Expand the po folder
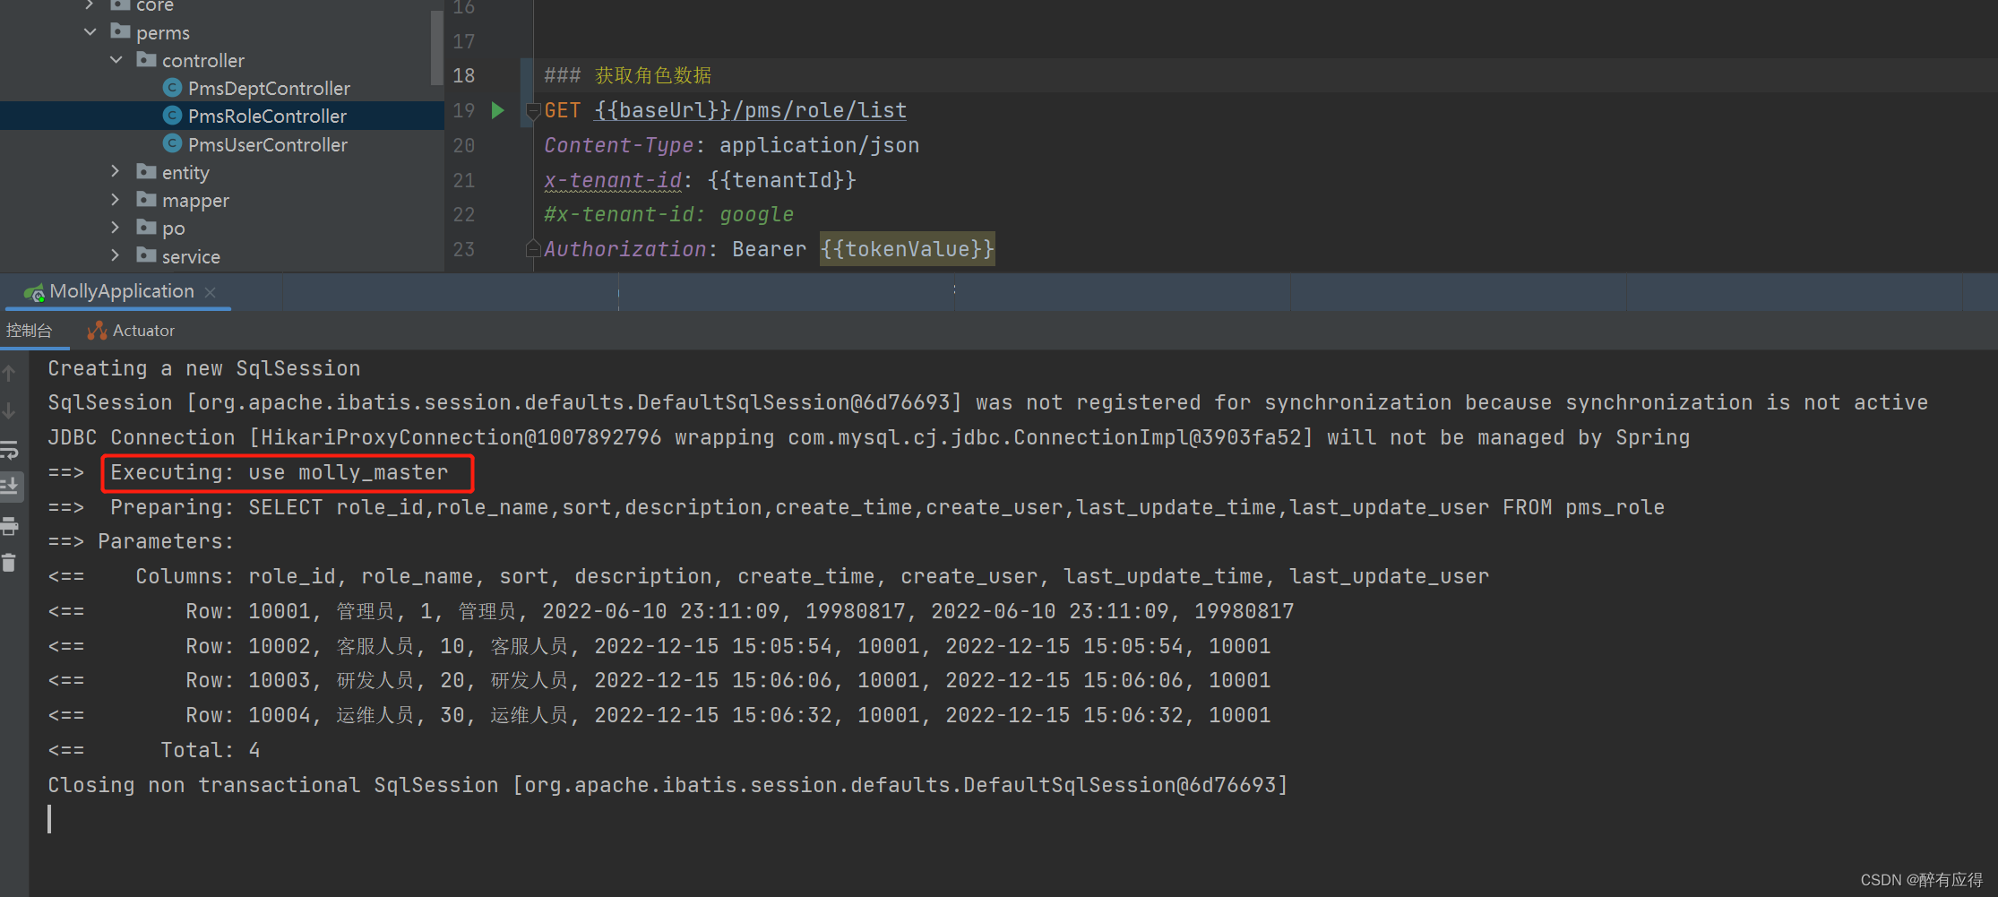1998x897 pixels. [115, 228]
